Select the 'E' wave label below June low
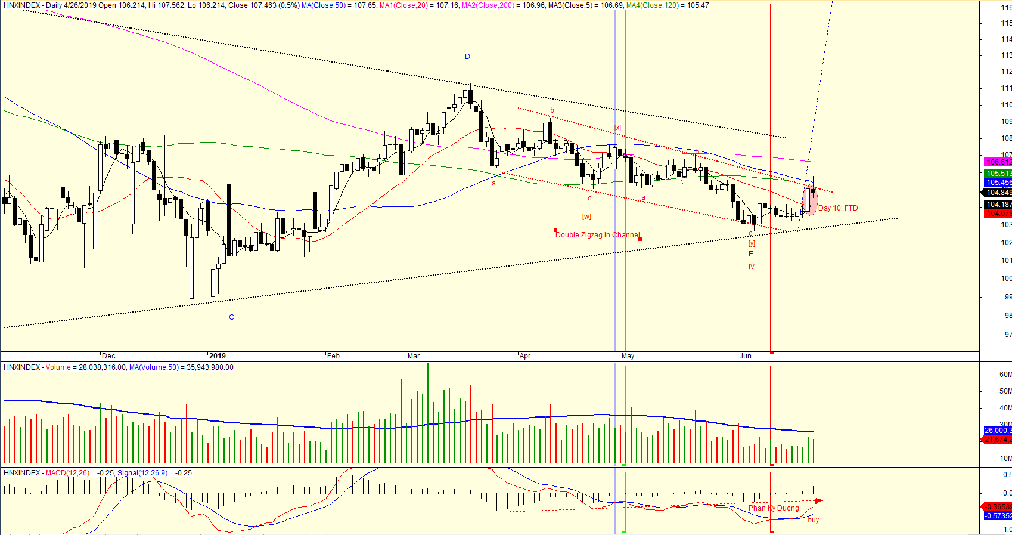Viewport: 1012px width, 535px height. 751,254
